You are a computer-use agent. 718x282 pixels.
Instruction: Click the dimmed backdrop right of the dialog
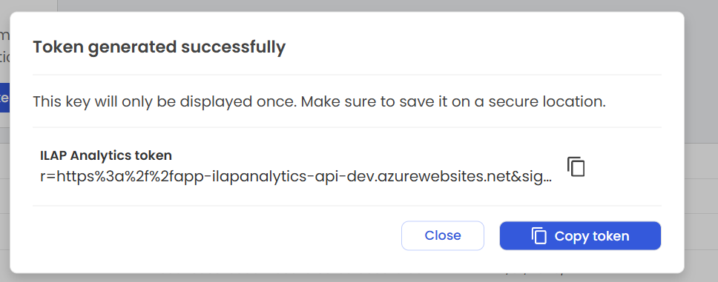(702, 137)
